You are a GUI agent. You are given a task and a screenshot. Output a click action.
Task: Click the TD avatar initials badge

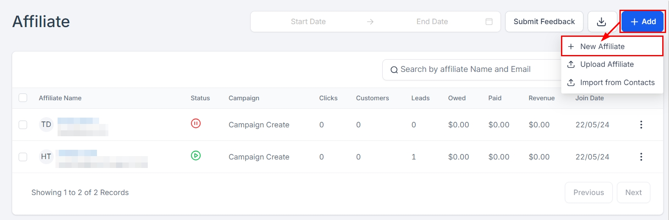[46, 125]
